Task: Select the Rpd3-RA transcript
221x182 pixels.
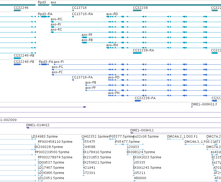Action: point(44,17)
